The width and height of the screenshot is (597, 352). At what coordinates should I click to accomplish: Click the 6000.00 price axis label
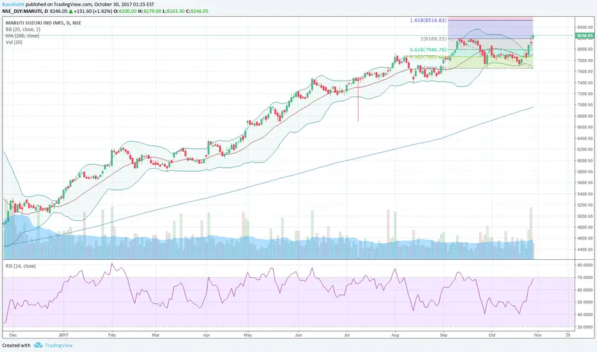click(x=585, y=161)
